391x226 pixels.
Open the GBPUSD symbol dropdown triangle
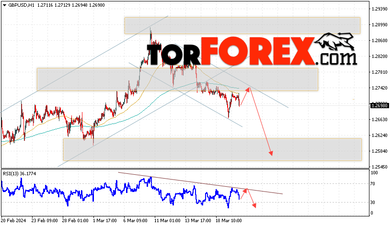4,5
